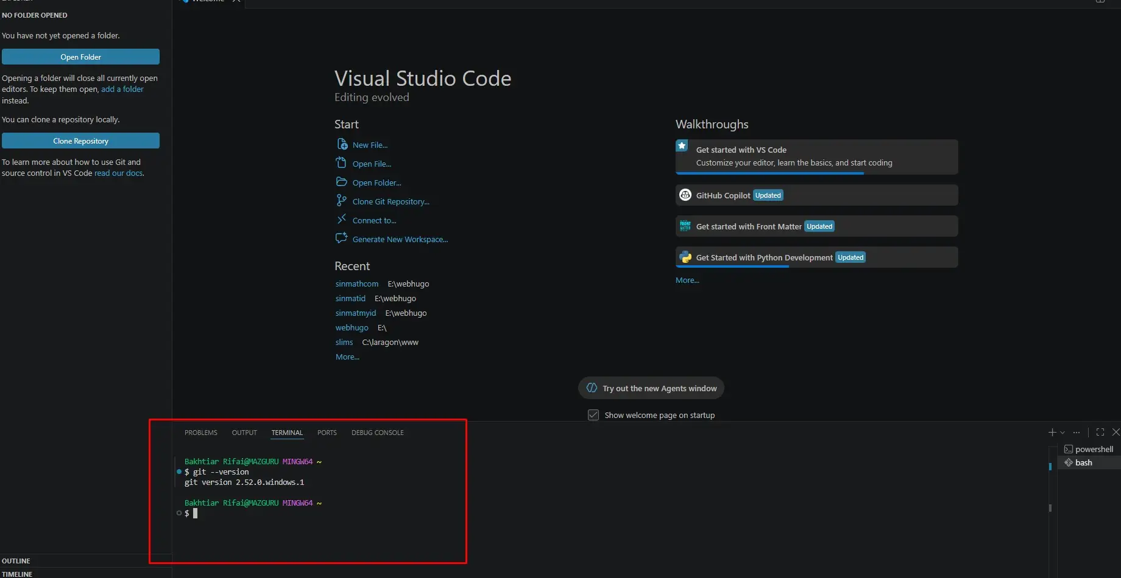The image size is (1121, 578).
Task: Select the TERMINAL tab
Action: point(287,433)
